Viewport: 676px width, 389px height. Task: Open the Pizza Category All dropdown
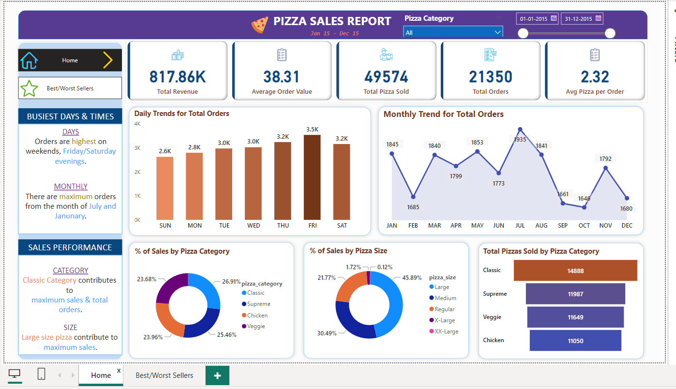[x=497, y=31]
